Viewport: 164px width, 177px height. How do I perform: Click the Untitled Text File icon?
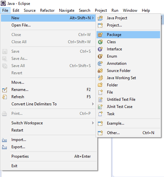[x=100, y=99]
